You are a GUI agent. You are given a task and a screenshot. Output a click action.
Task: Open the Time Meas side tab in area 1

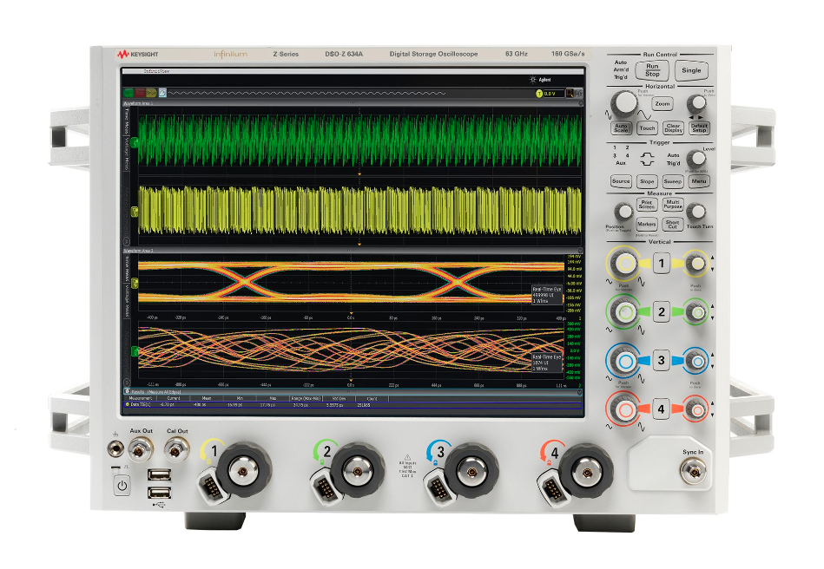point(127,121)
